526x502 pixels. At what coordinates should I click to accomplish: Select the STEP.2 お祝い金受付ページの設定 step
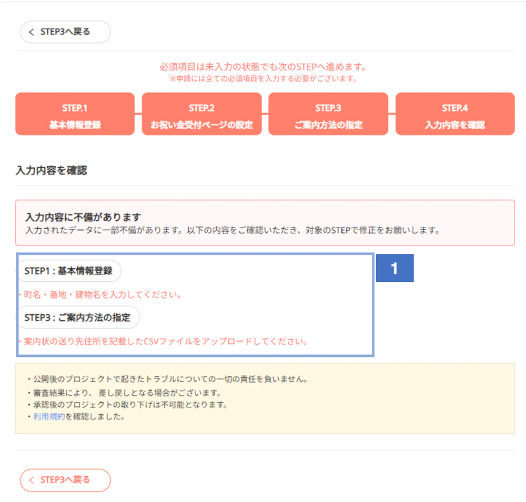[x=201, y=114]
